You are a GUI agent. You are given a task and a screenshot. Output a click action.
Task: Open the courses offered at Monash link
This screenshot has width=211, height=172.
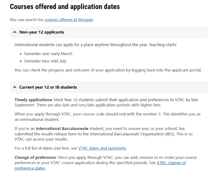[x=69, y=20]
